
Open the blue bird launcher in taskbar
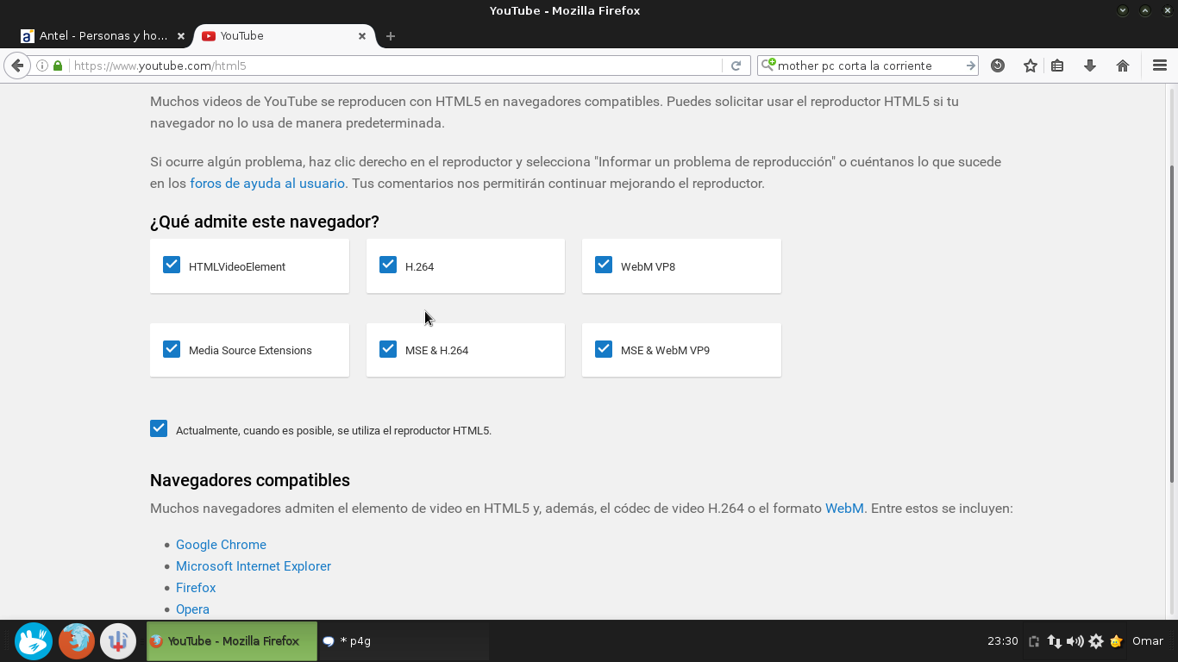pos(34,641)
